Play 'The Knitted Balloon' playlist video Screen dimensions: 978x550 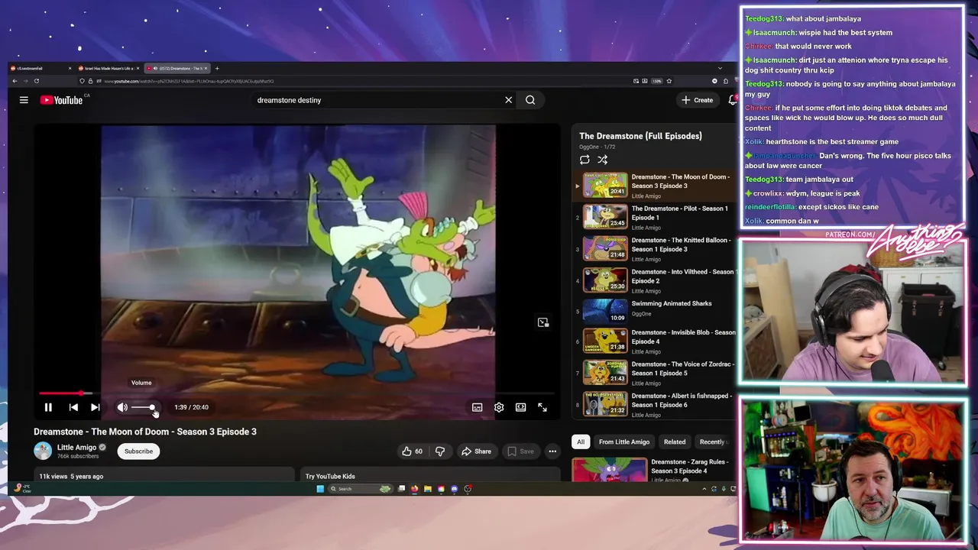[x=656, y=248]
